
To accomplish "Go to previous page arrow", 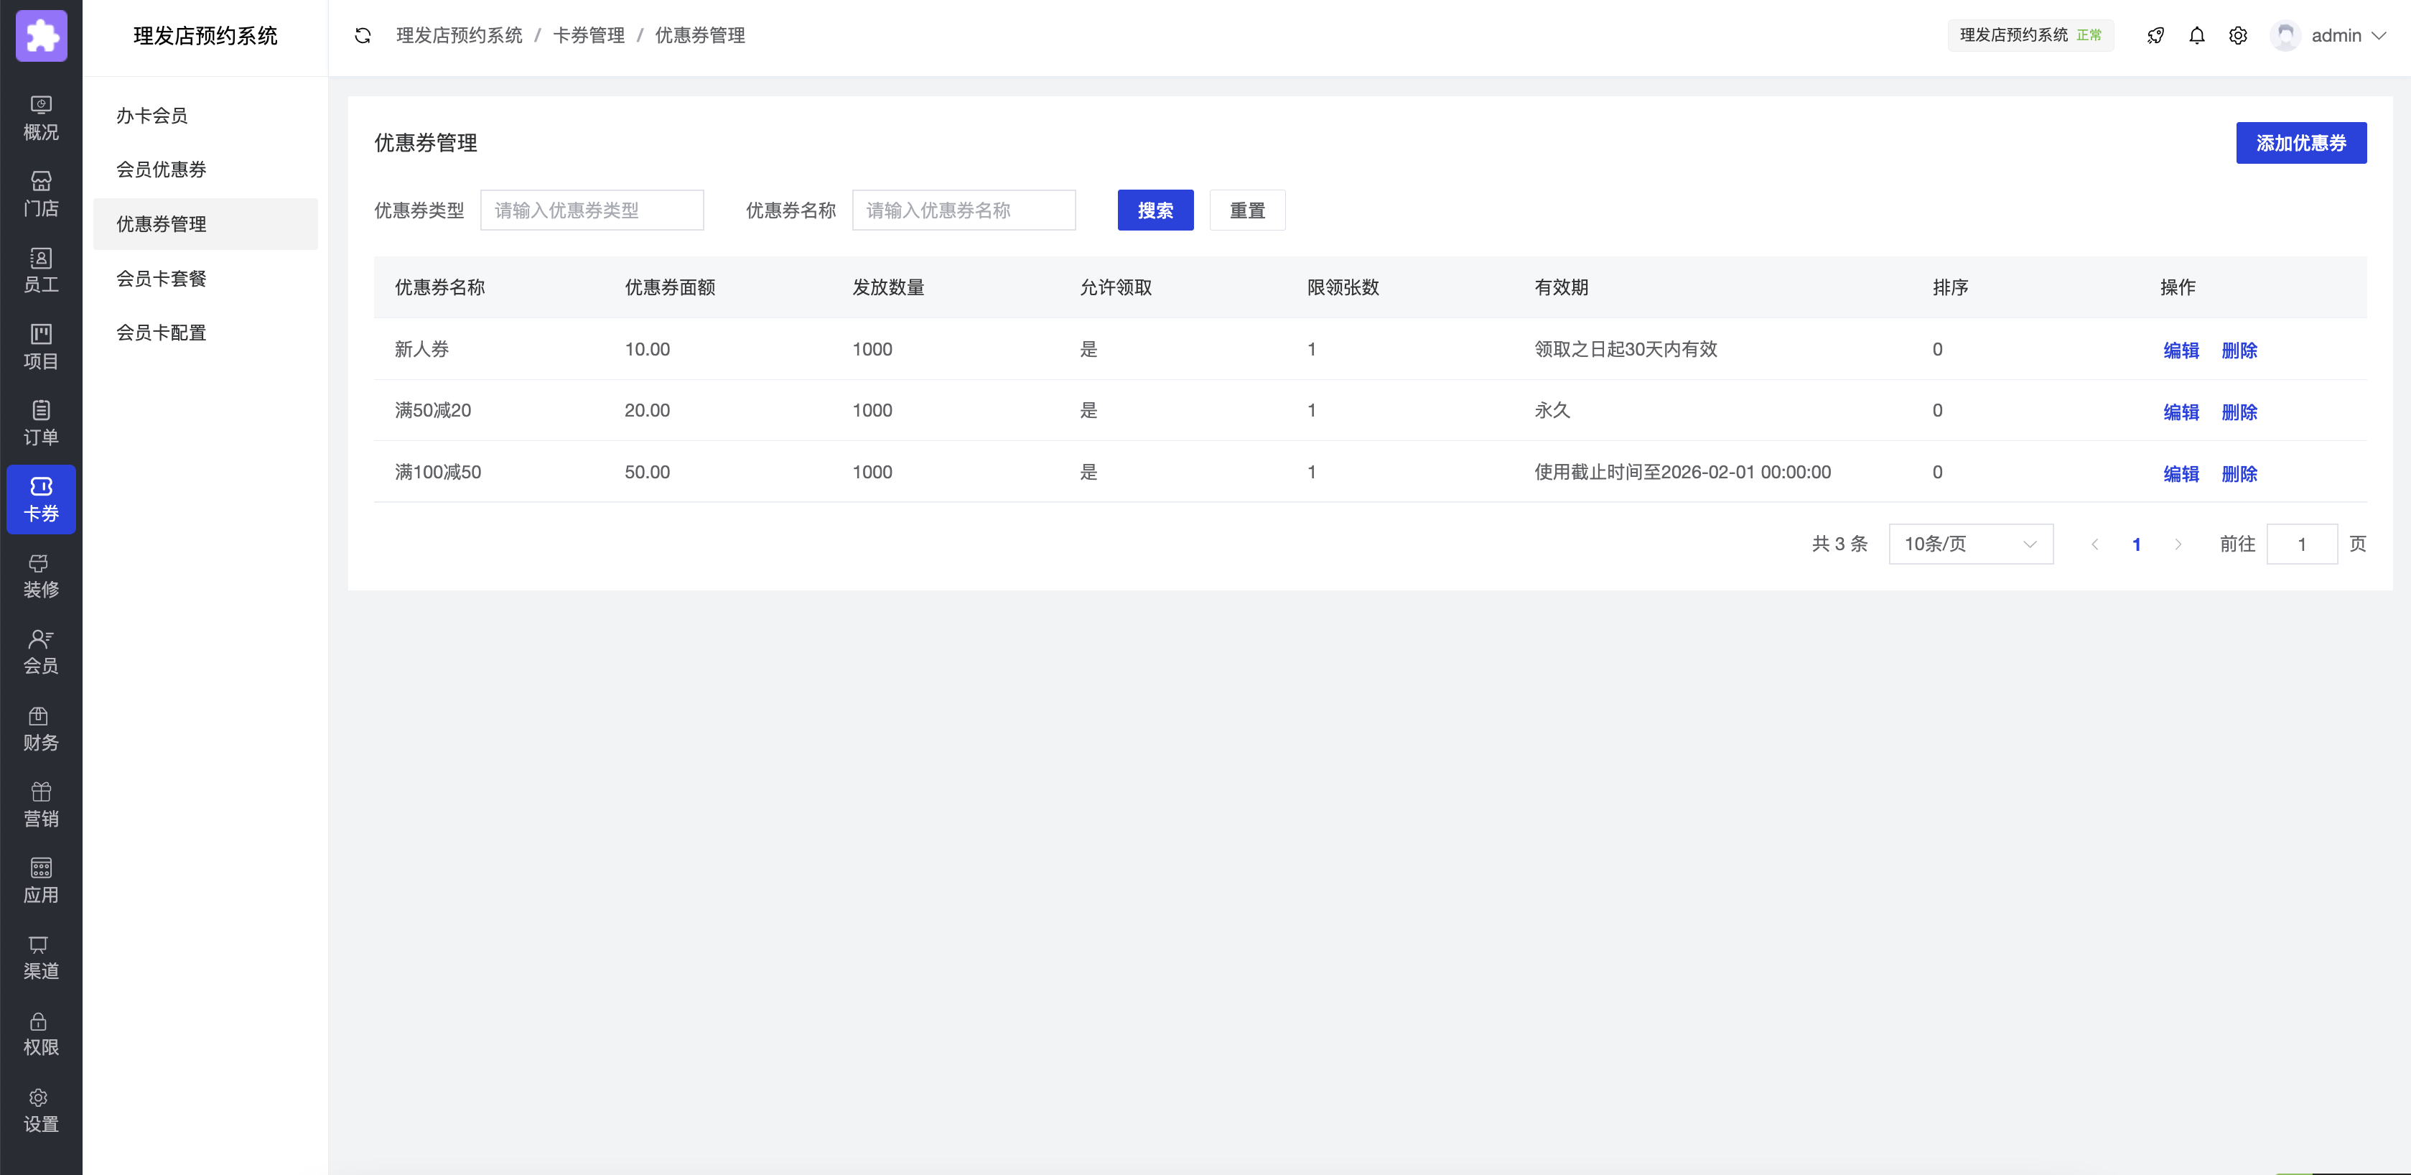I will click(x=2094, y=544).
